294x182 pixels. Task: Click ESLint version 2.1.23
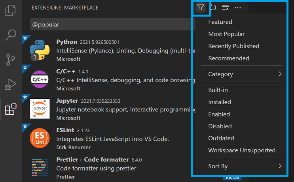pos(83,130)
